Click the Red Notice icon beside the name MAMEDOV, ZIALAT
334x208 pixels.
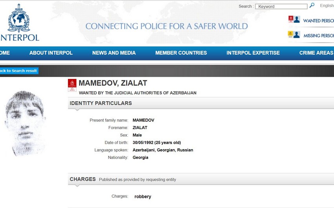72,85
